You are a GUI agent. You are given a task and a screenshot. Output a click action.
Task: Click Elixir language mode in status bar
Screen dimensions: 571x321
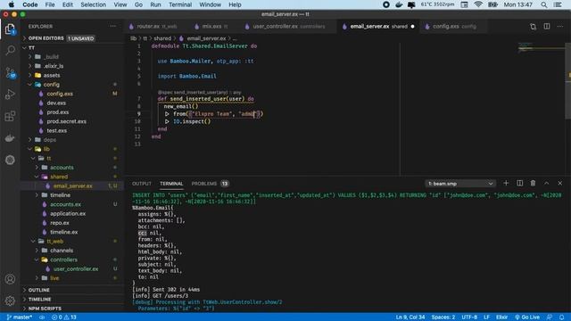(x=501, y=317)
